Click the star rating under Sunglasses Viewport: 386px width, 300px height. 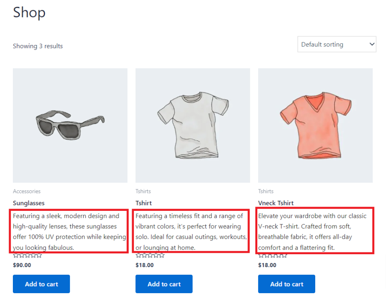27,256
